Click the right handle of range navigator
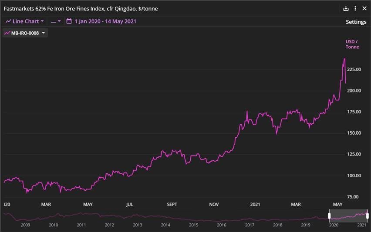371x232 pixels. [368, 215]
